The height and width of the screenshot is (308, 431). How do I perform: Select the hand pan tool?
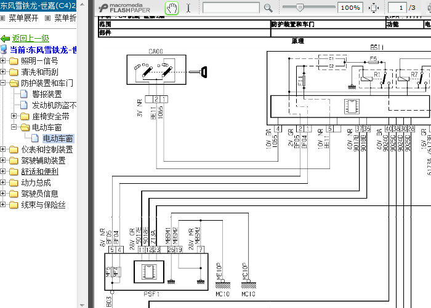tap(172, 8)
